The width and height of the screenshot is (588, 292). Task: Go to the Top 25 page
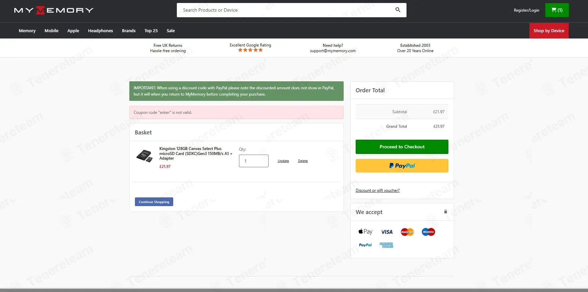coord(151,31)
